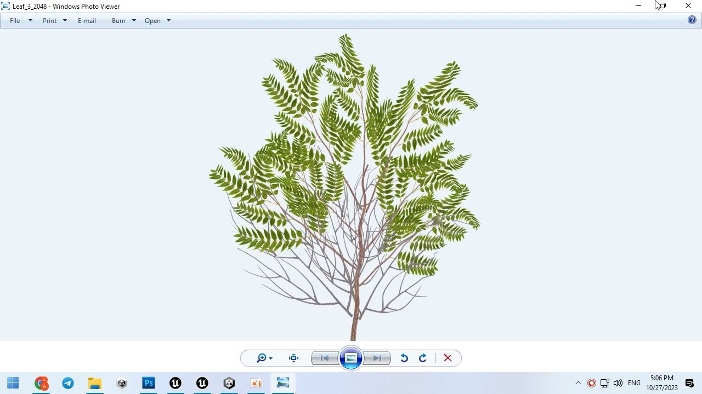Open the system volume slider
The width and height of the screenshot is (702, 394).
(618, 383)
